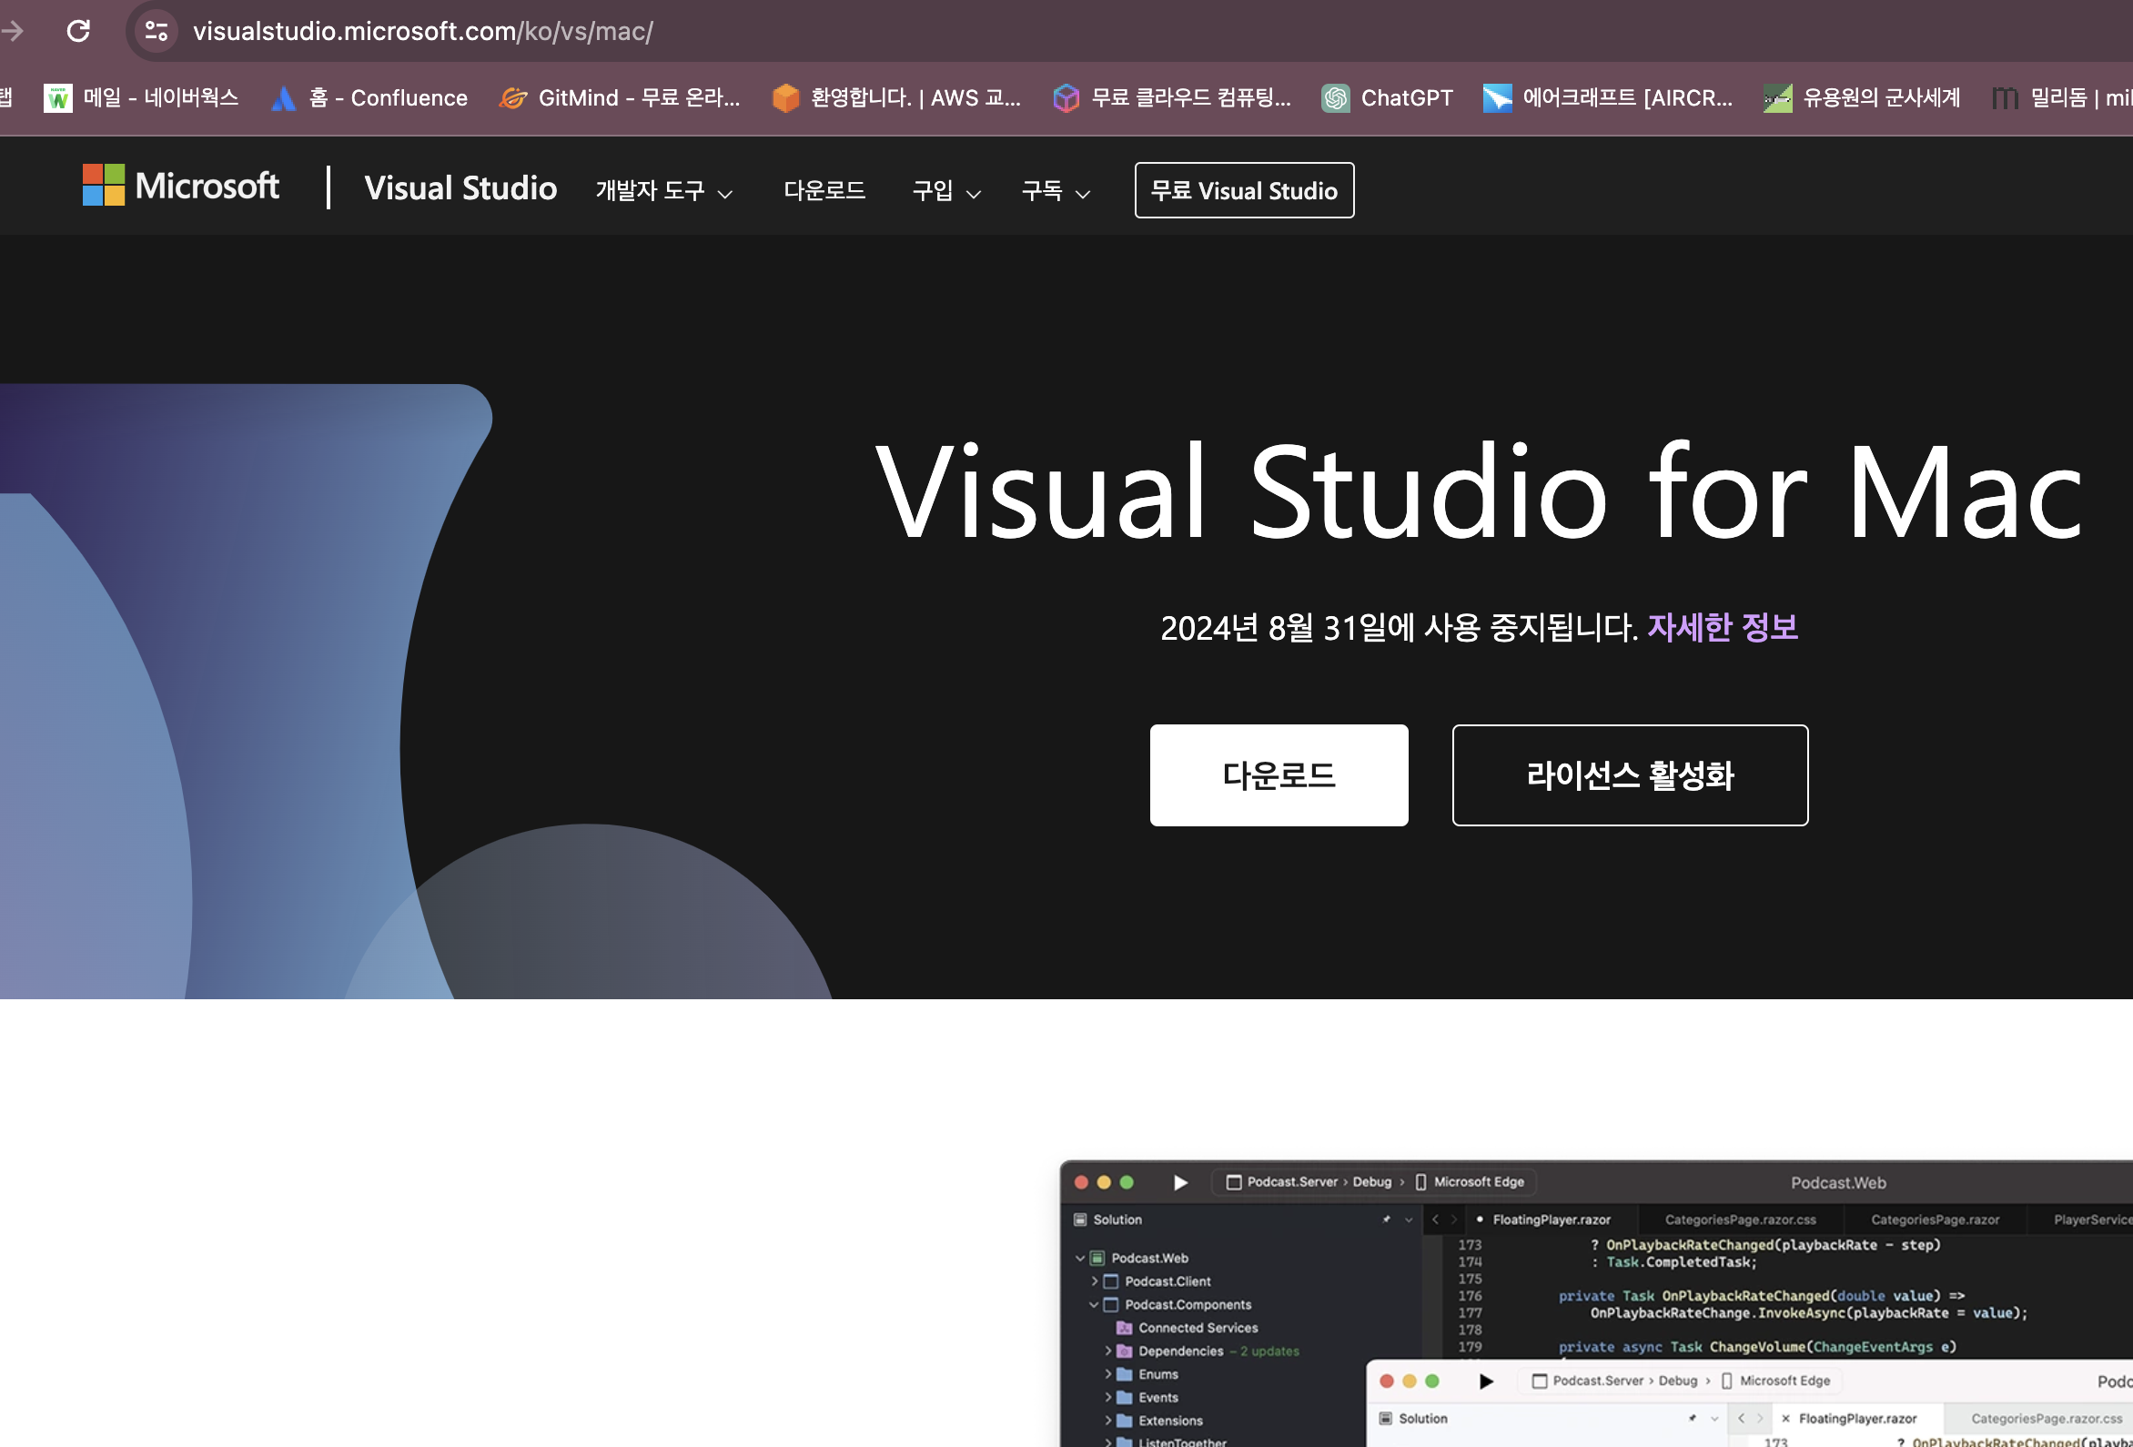This screenshot has height=1447, width=2133.
Task: Go to the Visual Studio home link
Action: coord(460,188)
